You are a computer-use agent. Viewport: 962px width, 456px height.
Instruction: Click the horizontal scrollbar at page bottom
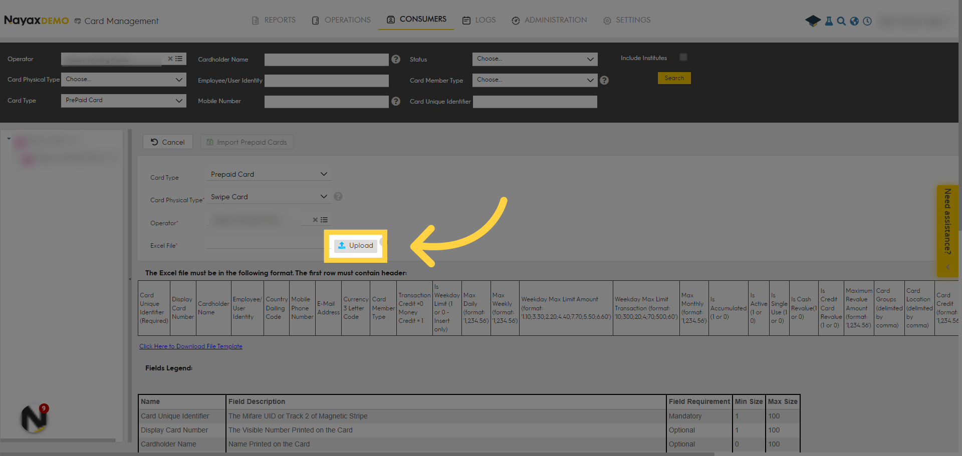coord(357,454)
